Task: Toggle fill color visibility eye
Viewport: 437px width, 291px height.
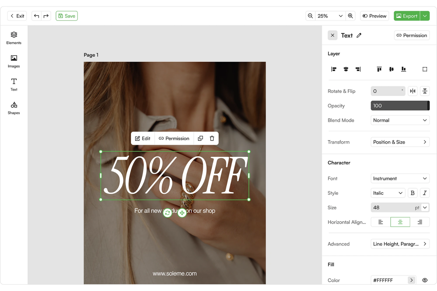Action: click(425, 280)
